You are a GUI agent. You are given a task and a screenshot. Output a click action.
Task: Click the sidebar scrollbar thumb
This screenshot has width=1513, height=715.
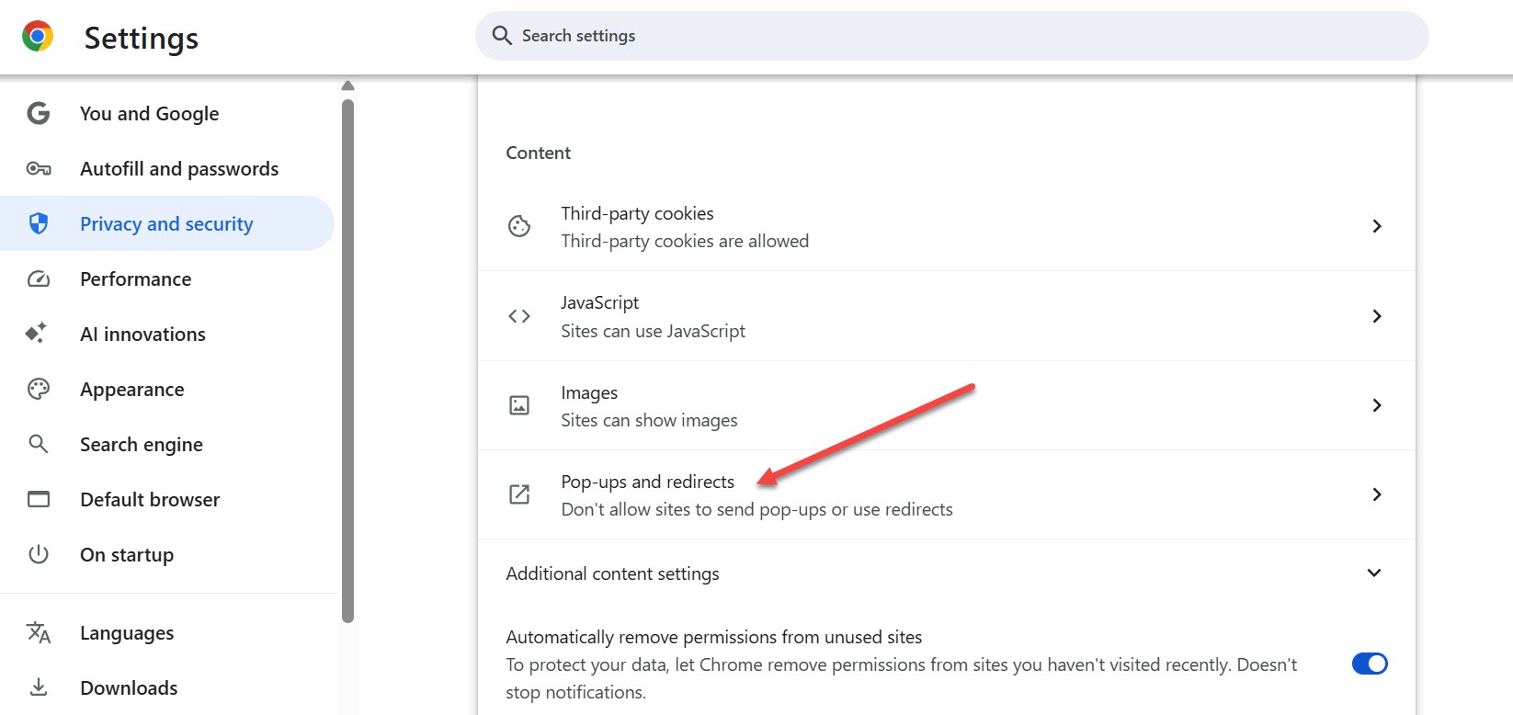pyautogui.click(x=347, y=361)
